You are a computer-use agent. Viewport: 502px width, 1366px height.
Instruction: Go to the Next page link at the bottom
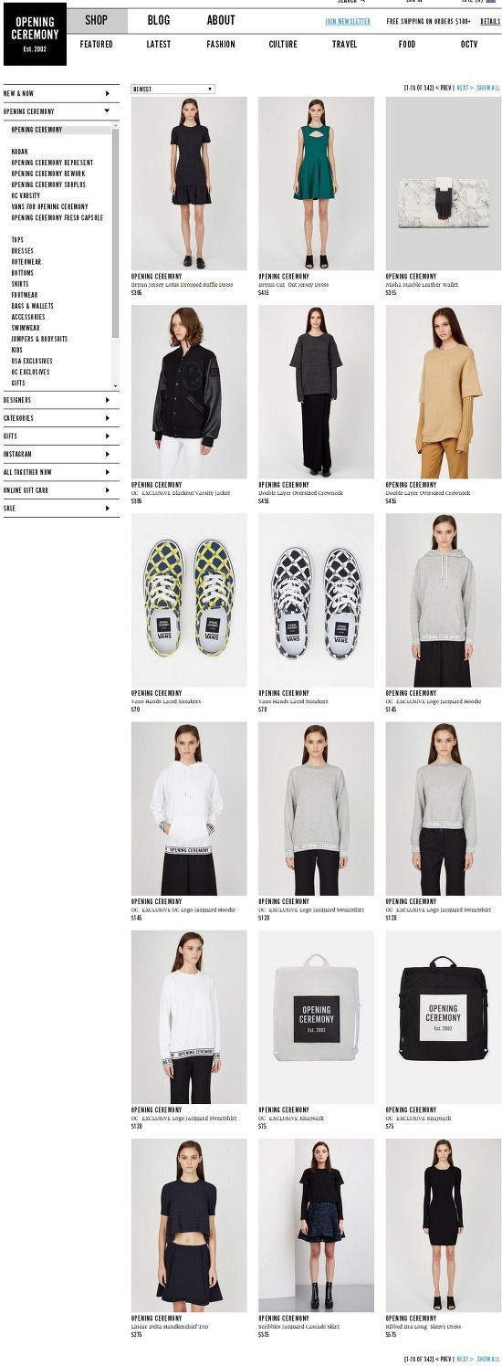click(465, 1359)
